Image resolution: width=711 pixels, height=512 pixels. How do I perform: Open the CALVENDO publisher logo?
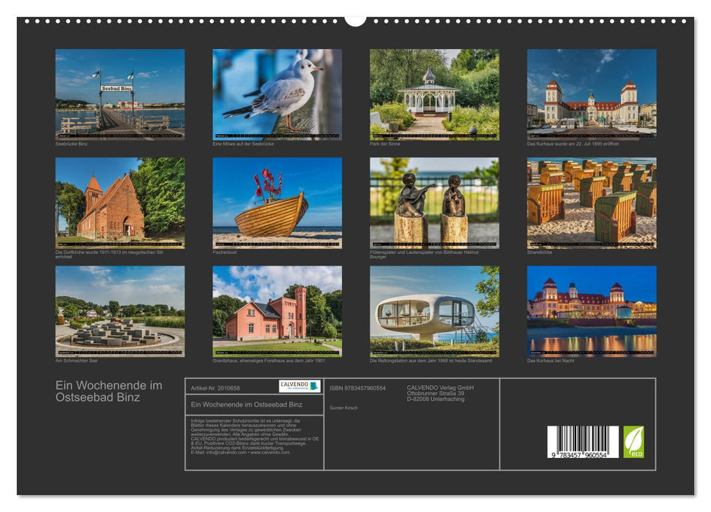298,385
